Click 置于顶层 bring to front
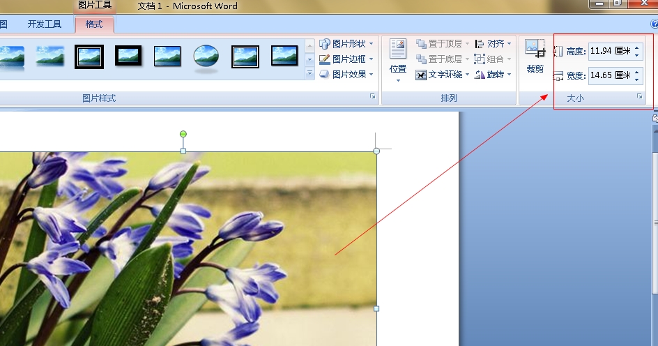658x346 pixels. [443, 44]
